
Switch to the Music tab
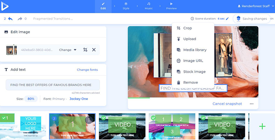(x=148, y=6)
